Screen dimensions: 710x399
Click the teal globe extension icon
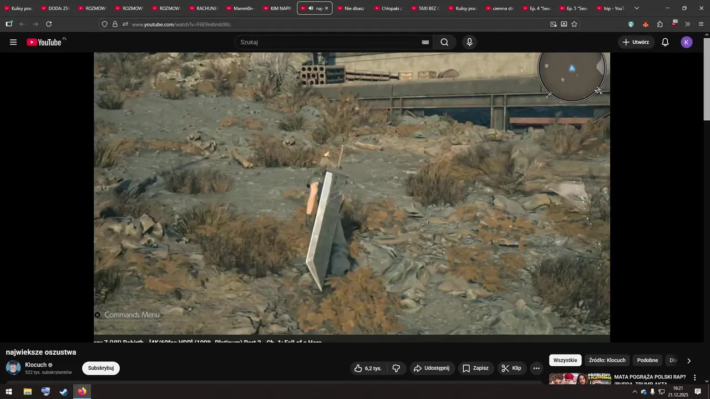tap(631, 24)
